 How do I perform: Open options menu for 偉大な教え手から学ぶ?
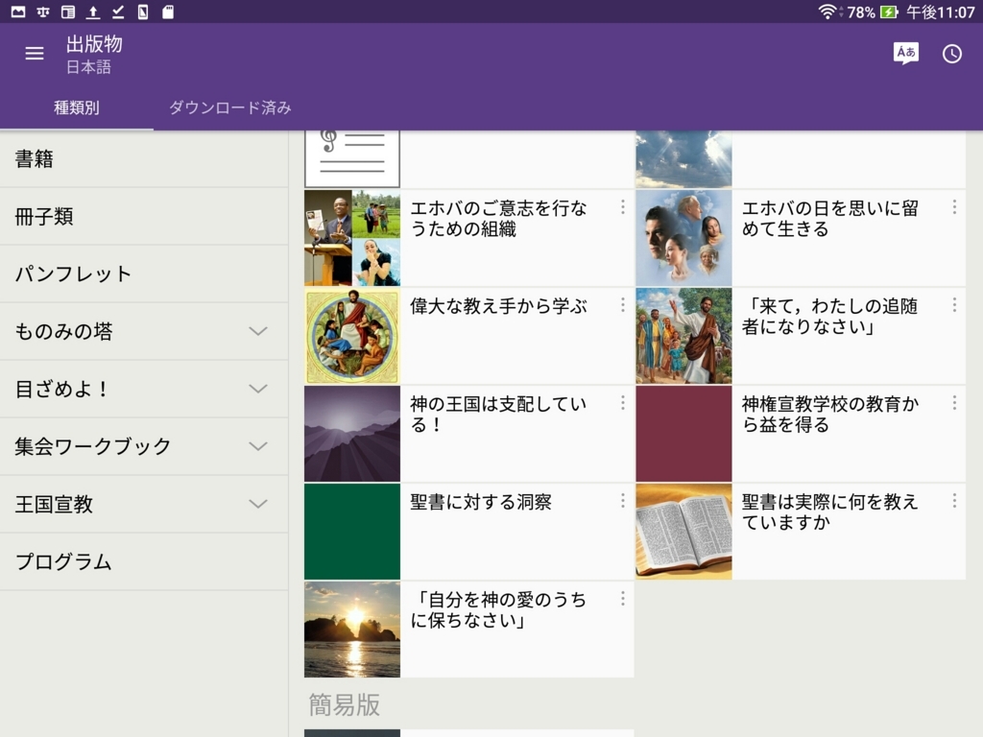pos(622,305)
